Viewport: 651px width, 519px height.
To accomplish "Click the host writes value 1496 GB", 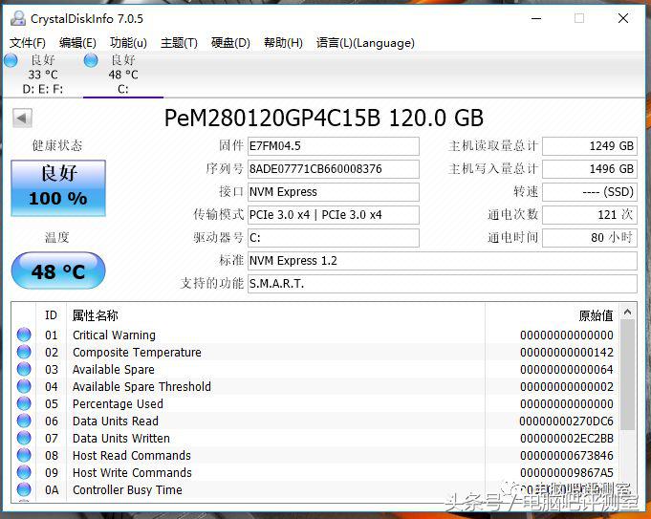I will pos(590,169).
